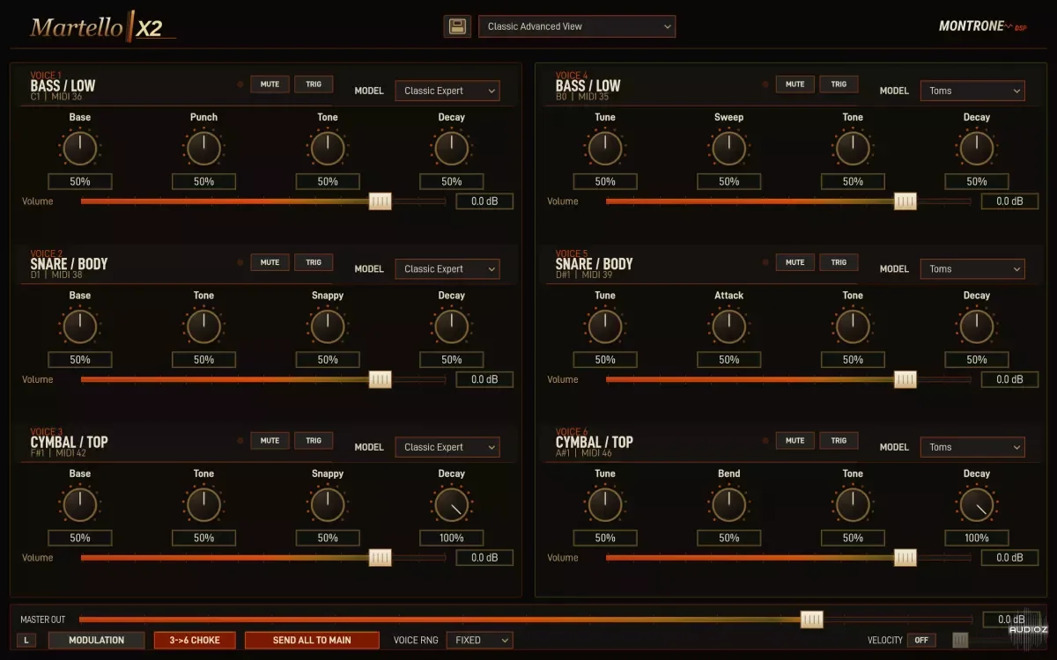This screenshot has height=660, width=1057.
Task: Click the Decay knob in Voice 3
Action: pyautogui.click(x=452, y=505)
